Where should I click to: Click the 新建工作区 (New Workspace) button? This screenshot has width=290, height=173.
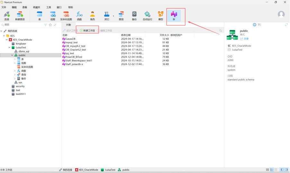click(87, 30)
